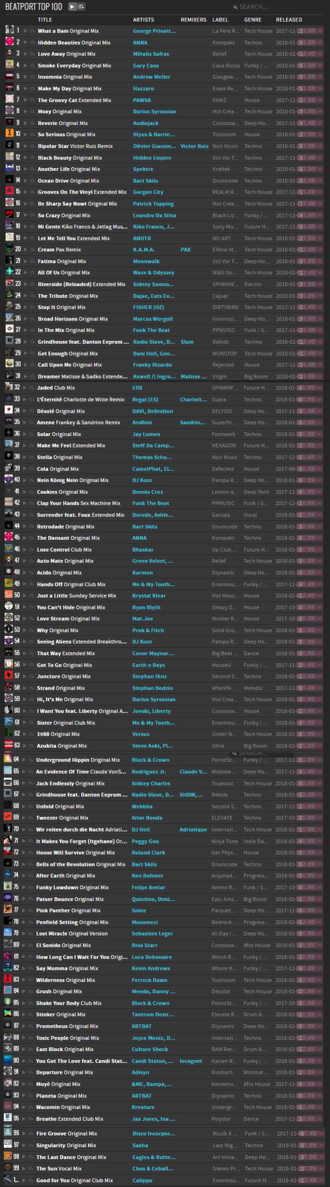Open price dropdown for Riverside (Reloaded)
Image resolution: width=330 pixels, height=1187 pixels.
click(320, 285)
